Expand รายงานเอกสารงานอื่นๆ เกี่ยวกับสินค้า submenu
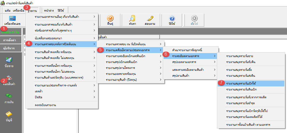287x133 pixels. 62,17
